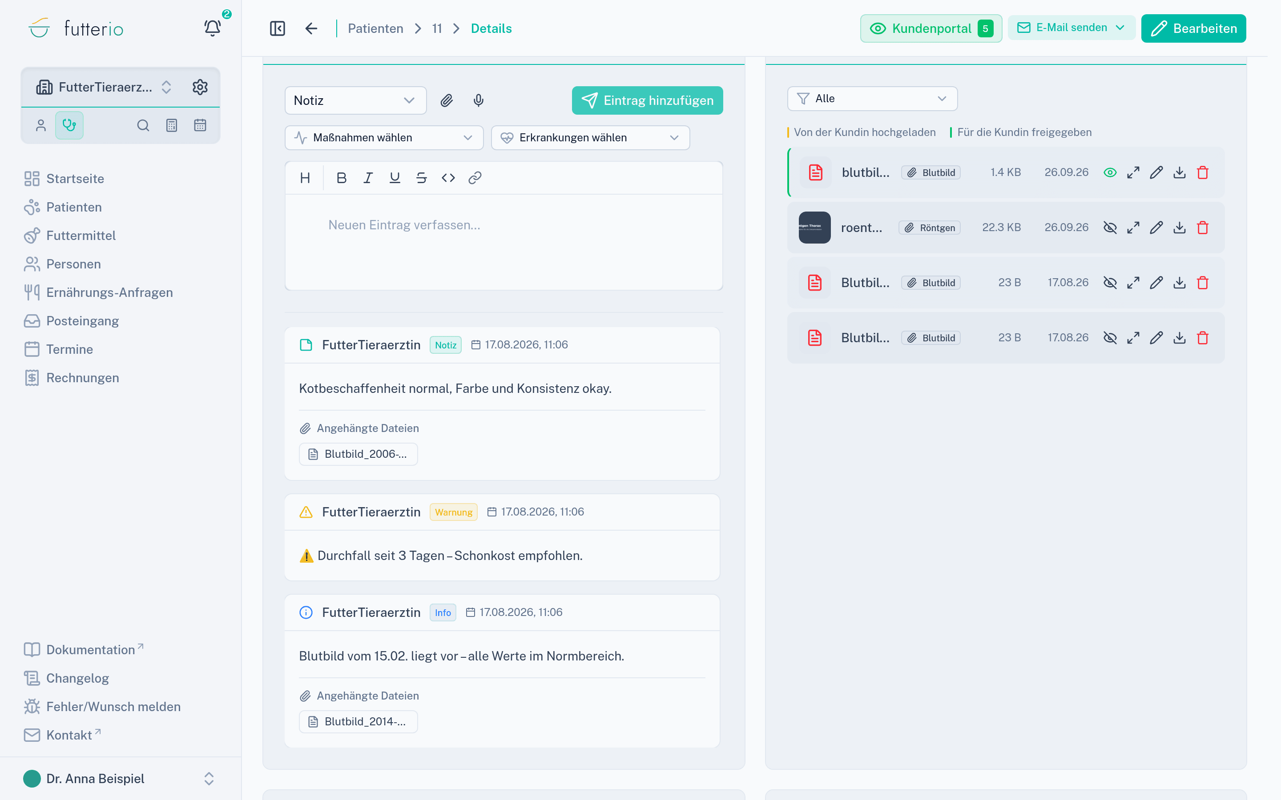The width and height of the screenshot is (1281, 800).
Task: Toggle bold formatting in the editor
Action: pyautogui.click(x=342, y=178)
